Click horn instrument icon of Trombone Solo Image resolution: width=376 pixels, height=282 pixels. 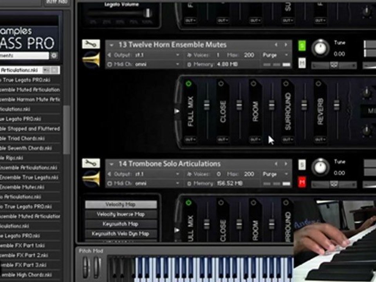[x=91, y=178]
